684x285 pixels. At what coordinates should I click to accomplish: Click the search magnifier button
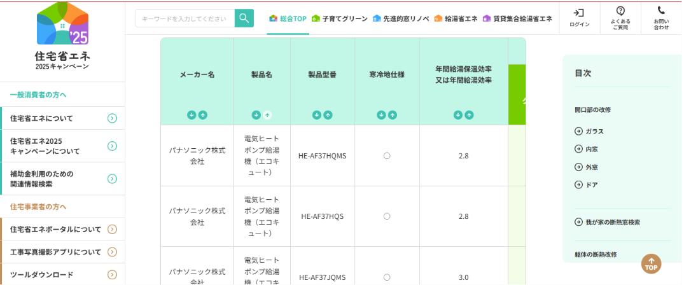pyautogui.click(x=244, y=18)
